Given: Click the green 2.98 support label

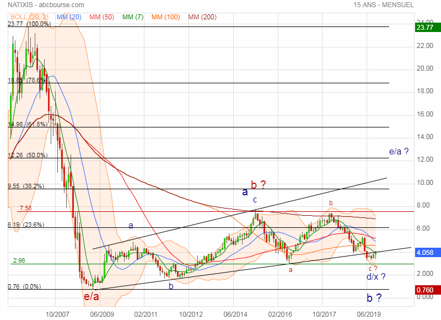Looking at the screenshot, I should (x=19, y=260).
